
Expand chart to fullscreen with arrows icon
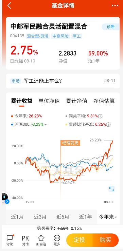pyautogui.click(x=111, y=189)
